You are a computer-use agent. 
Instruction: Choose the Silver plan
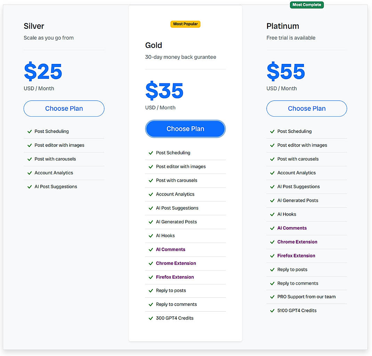tap(64, 108)
